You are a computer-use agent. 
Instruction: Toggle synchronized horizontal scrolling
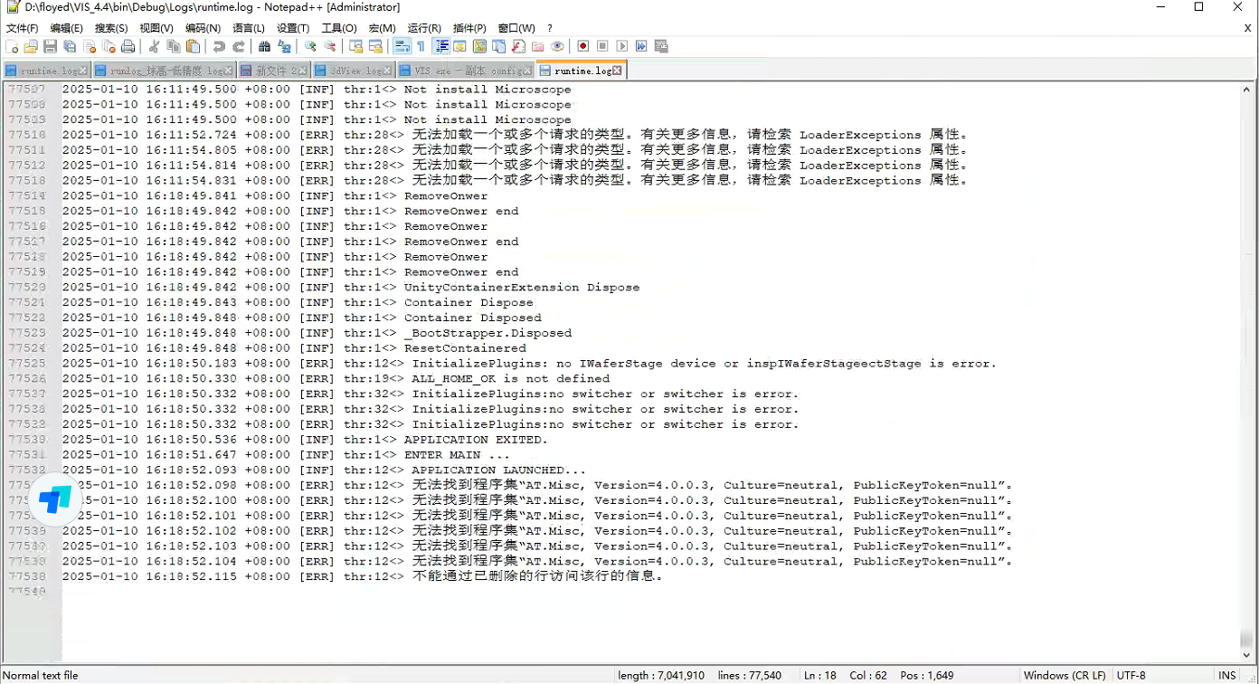(375, 46)
